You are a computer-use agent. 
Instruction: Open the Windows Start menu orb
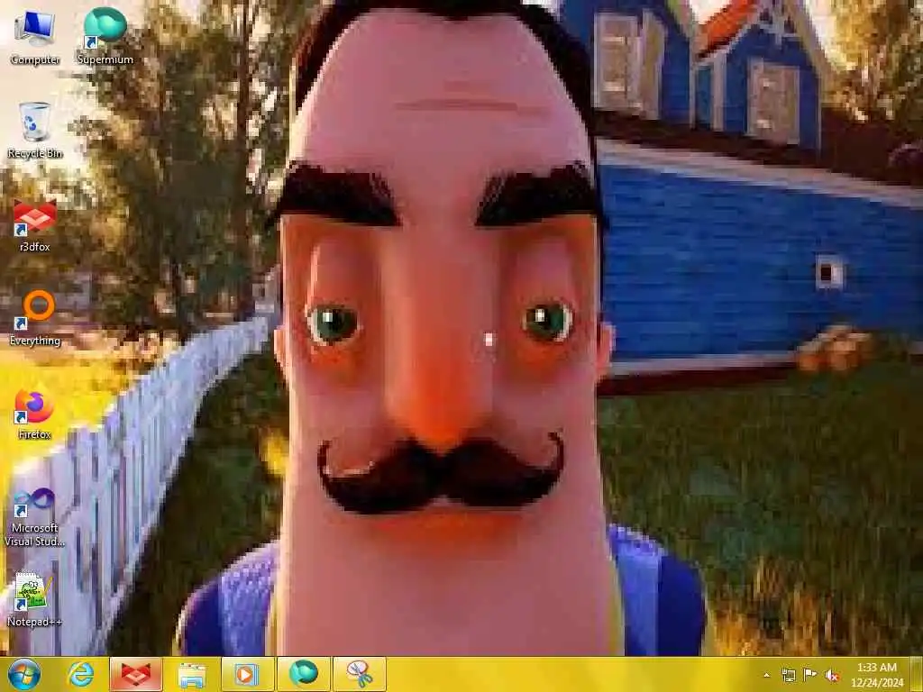(24, 674)
